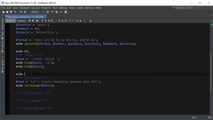Expand the is_string comment fold marker

[x=13, y=101]
